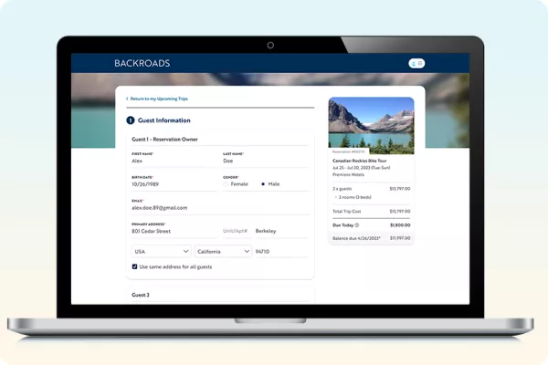Click the Due Today help icon
The image size is (548, 365).
coord(356,224)
